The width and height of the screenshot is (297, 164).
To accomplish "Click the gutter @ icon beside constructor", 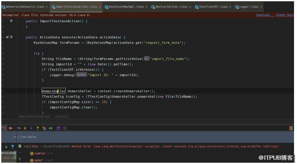I will [x=11, y=21].
